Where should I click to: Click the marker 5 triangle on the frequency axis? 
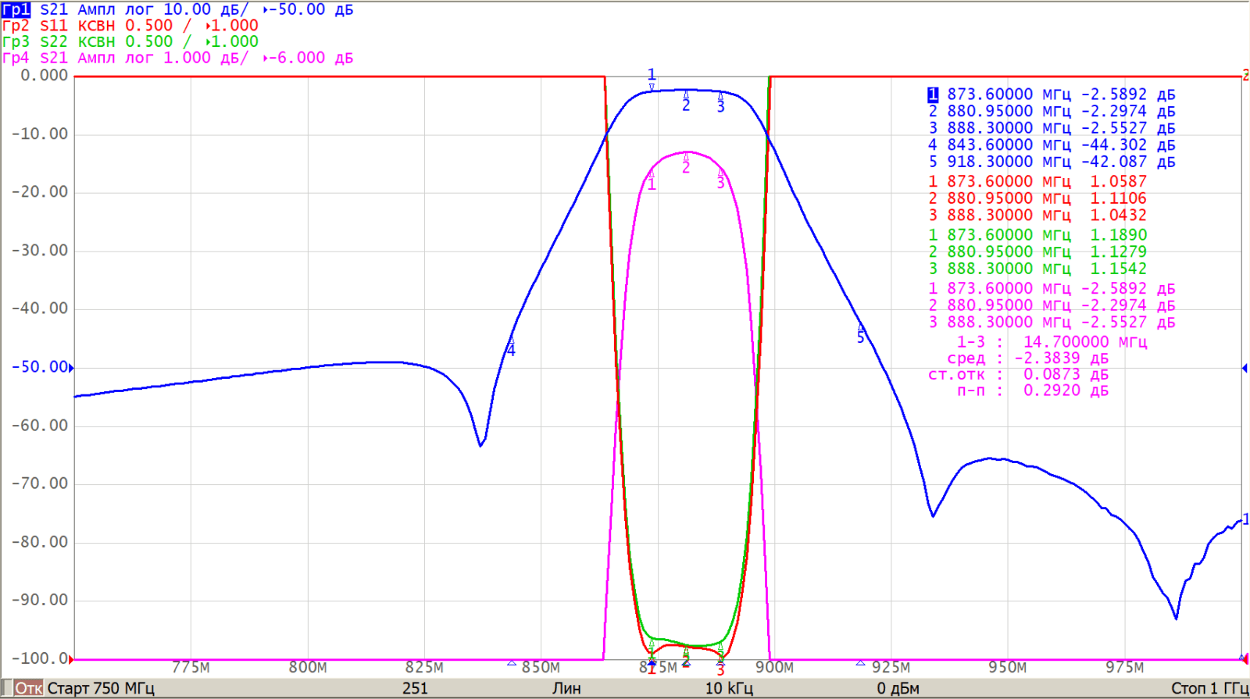coord(860,663)
